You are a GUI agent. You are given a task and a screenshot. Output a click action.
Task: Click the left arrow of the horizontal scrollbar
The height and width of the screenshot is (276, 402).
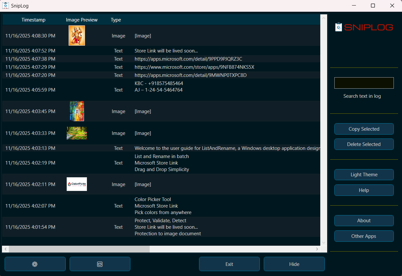(5, 249)
